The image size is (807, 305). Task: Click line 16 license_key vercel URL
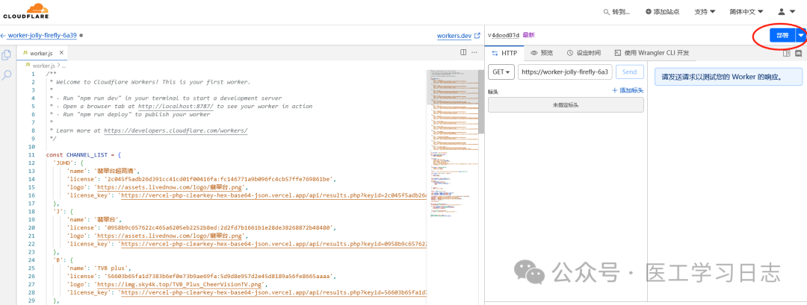273,195
